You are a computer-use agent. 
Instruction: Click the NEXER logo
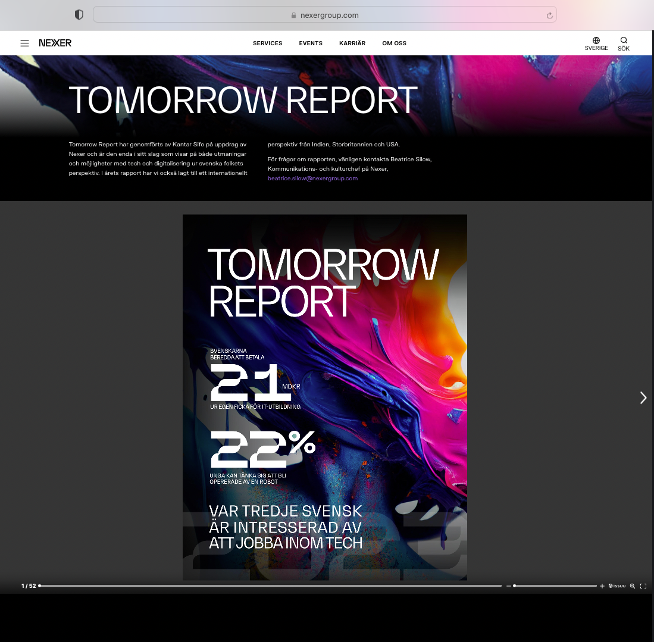55,43
